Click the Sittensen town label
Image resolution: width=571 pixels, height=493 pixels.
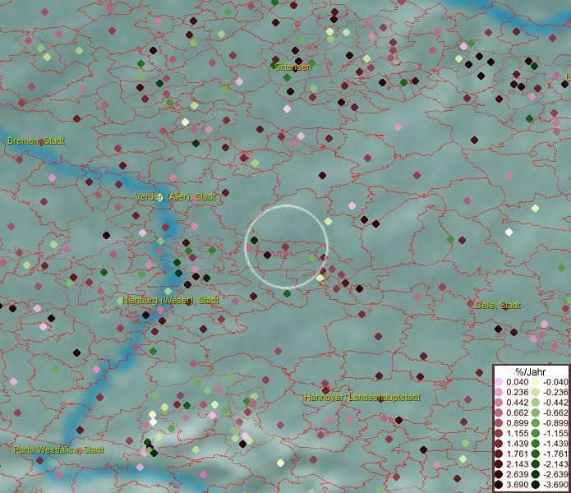coord(292,66)
